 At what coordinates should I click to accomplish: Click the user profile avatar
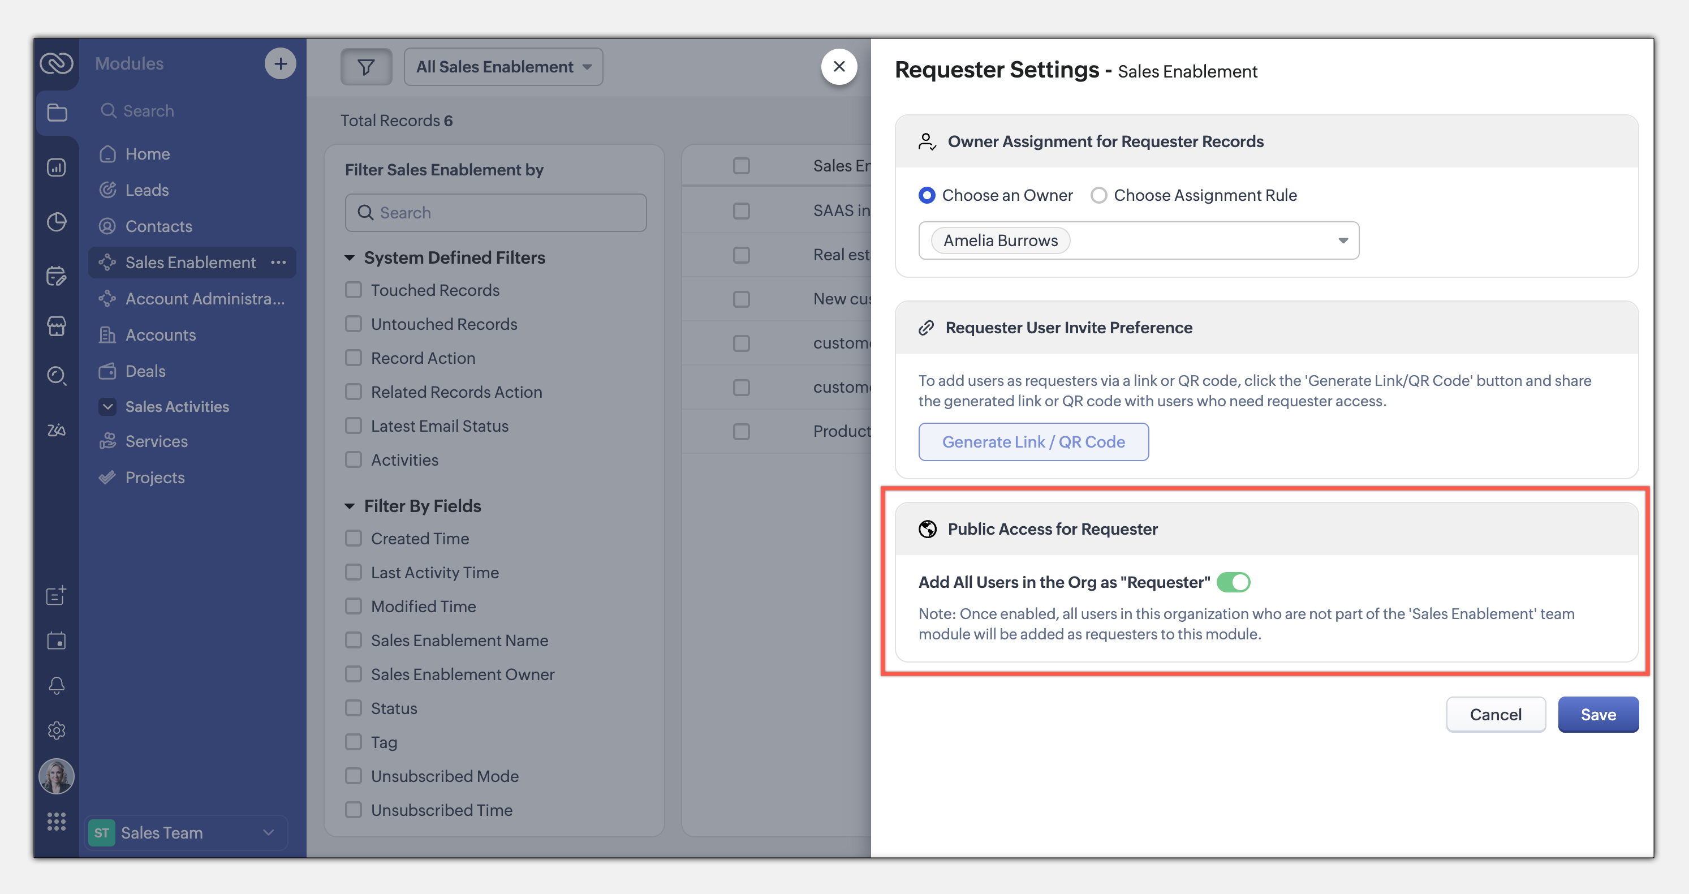tap(57, 776)
